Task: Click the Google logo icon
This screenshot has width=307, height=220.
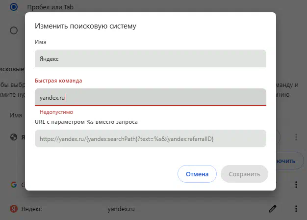Action: [14, 185]
